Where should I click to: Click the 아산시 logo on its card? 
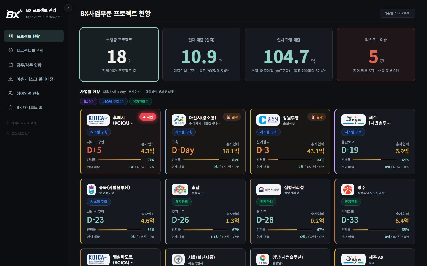point(179,120)
